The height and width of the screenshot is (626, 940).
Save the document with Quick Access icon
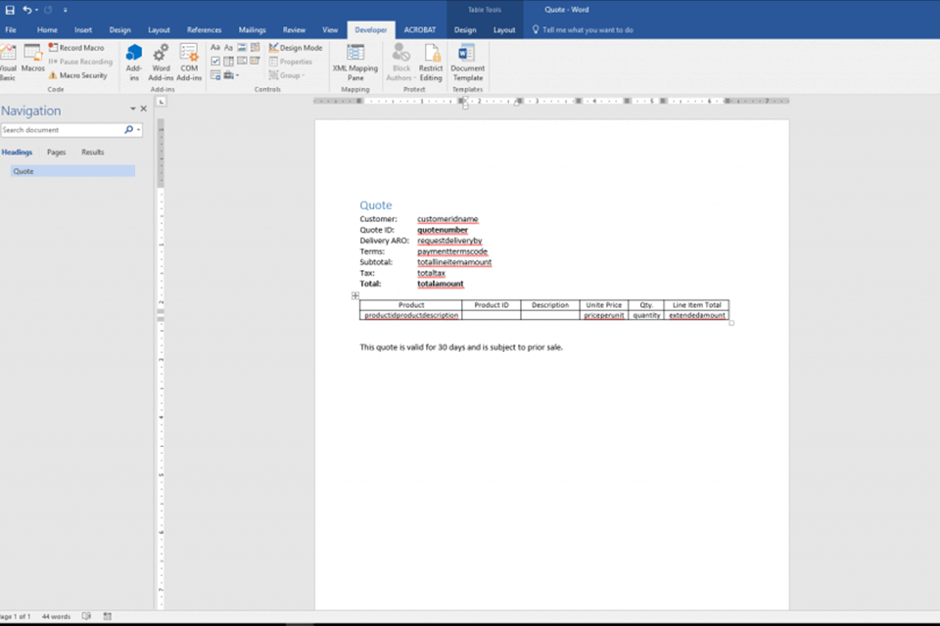[x=10, y=10]
